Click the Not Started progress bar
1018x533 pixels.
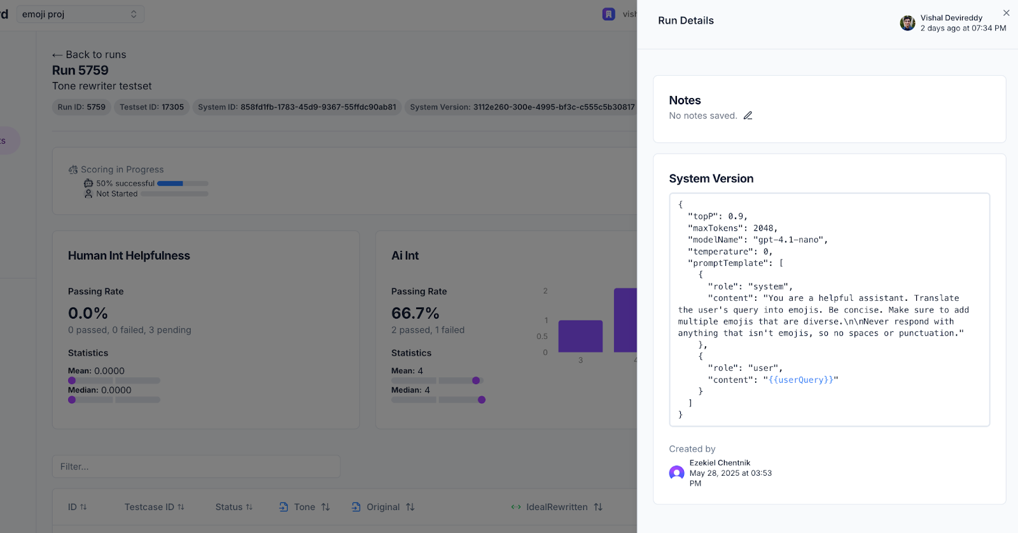tap(174, 194)
